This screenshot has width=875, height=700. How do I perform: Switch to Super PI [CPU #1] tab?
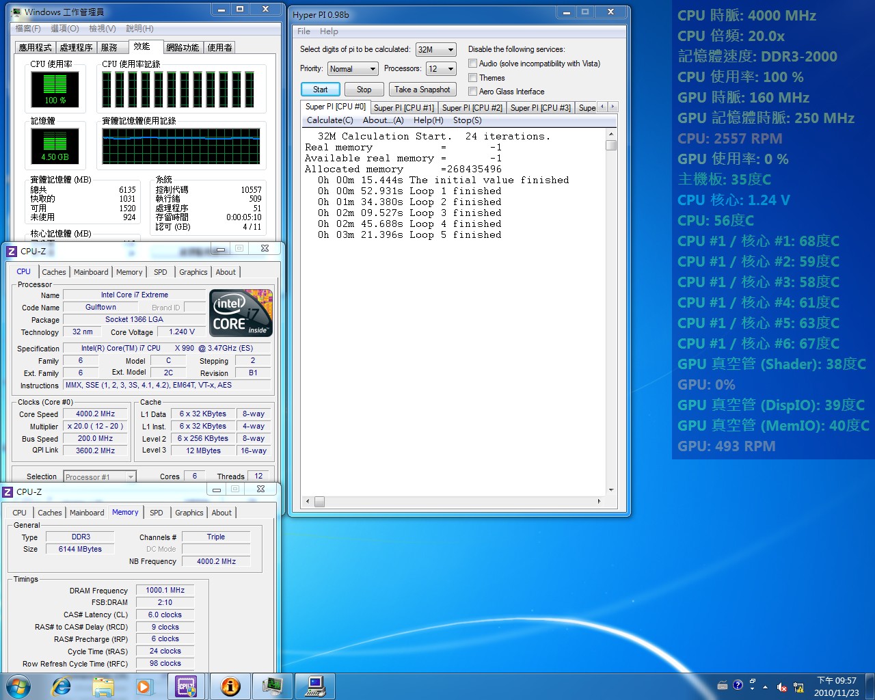pyautogui.click(x=403, y=107)
